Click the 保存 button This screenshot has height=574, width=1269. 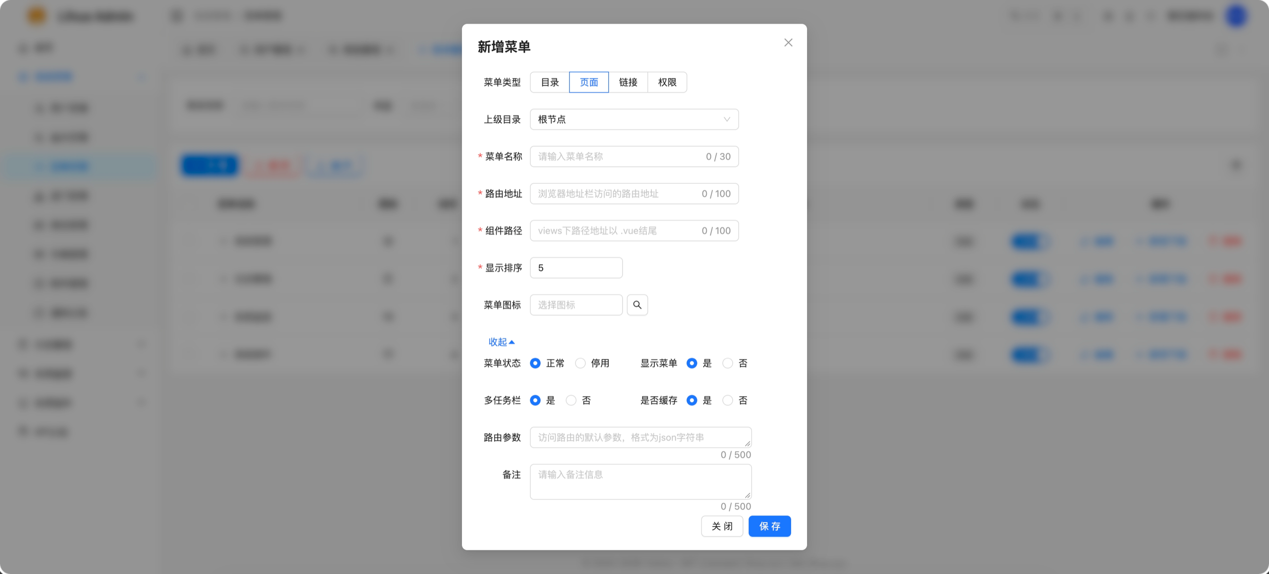point(770,526)
